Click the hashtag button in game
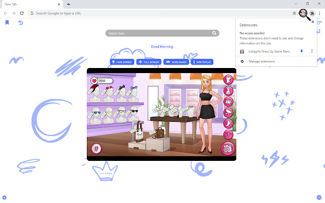The image size is (325, 203). coord(96,149)
